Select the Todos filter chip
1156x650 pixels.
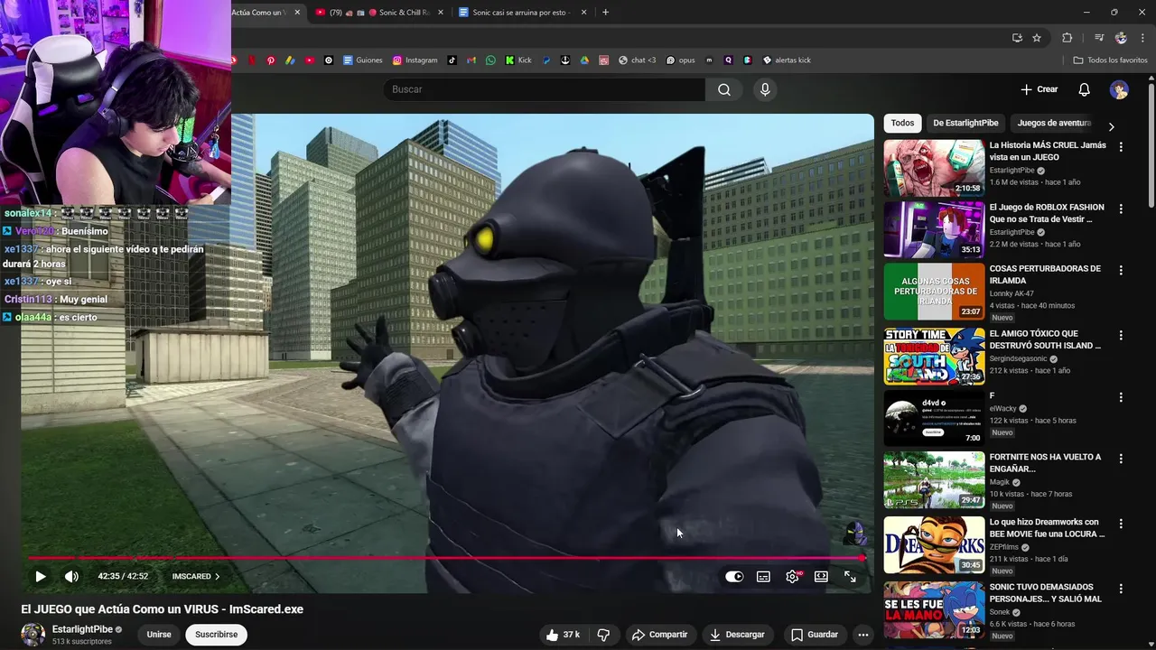pyautogui.click(x=902, y=123)
